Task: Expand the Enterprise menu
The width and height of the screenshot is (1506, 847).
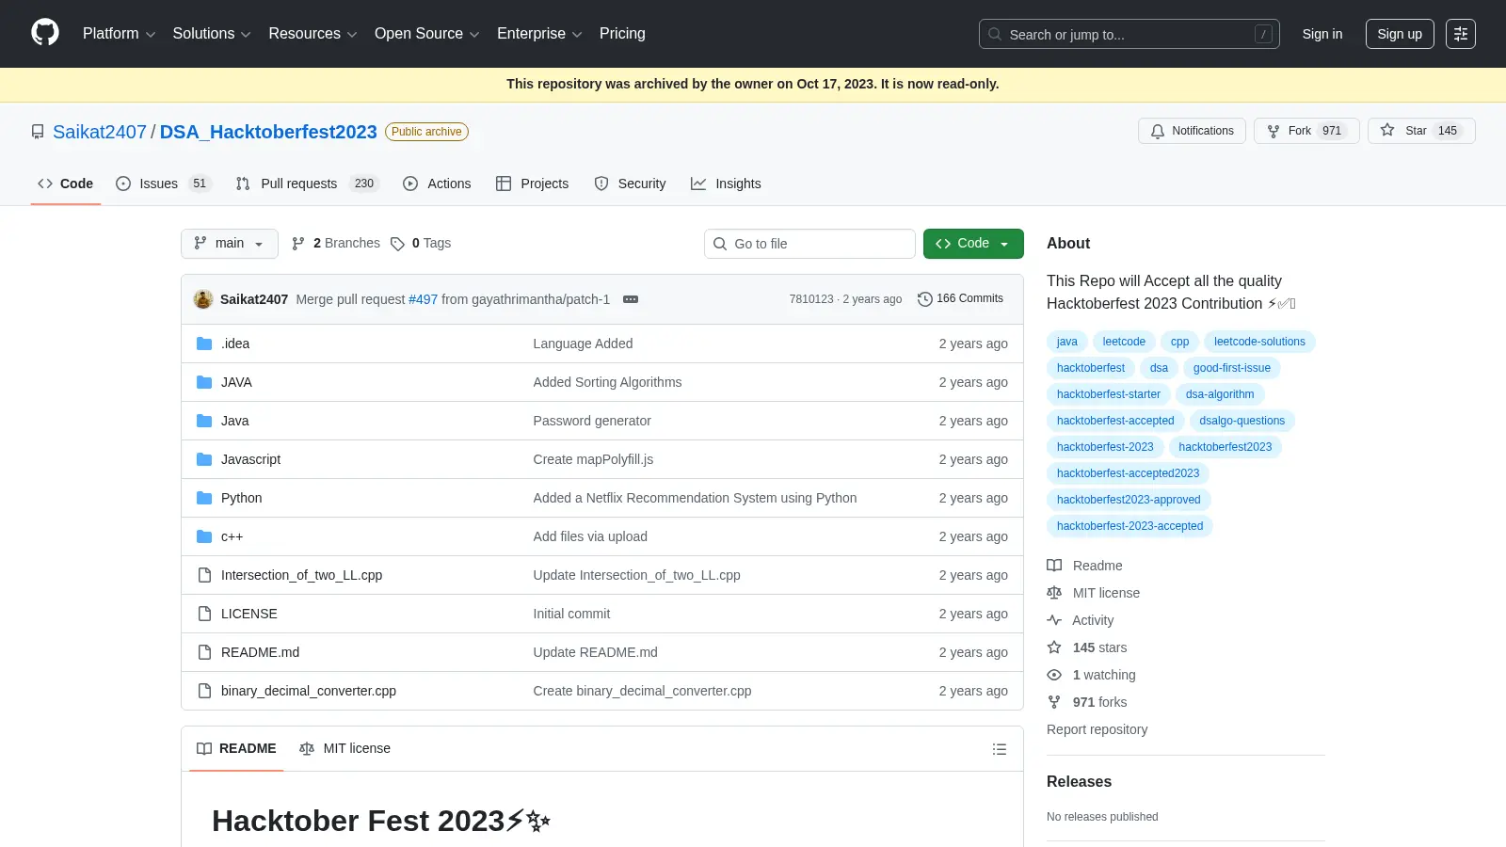Action: pos(539,34)
